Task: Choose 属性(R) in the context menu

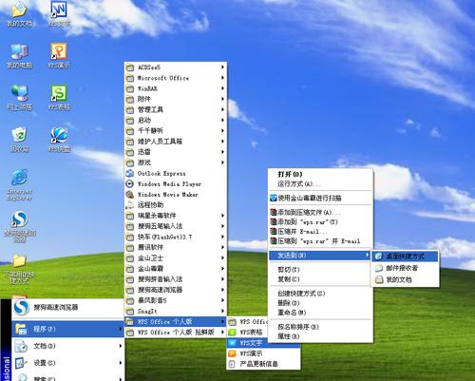Action: [320, 336]
